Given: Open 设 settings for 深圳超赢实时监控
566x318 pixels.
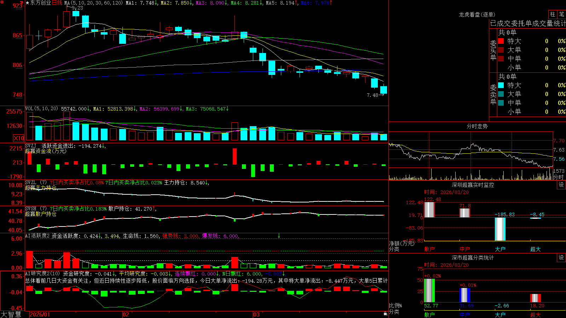Looking at the screenshot, I should (561, 185).
